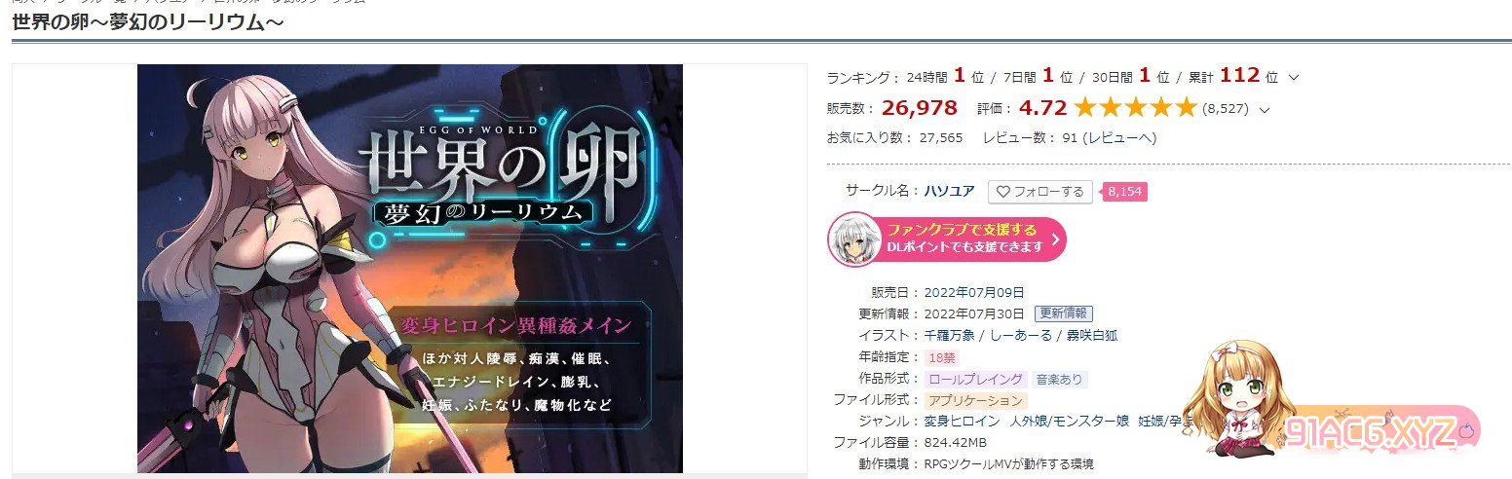Click the 変身ヒロイン genre link
The image size is (1512, 479).
click(962, 422)
